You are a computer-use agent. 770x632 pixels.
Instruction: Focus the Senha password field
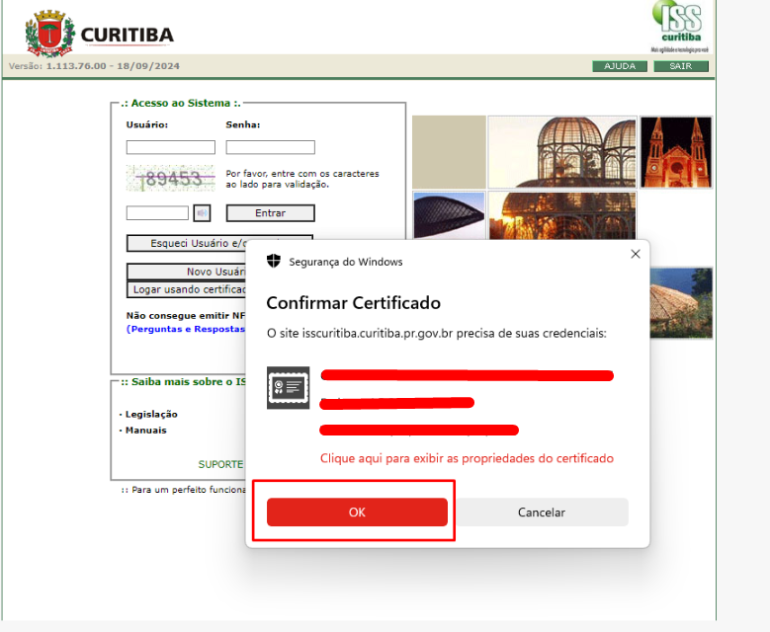[x=270, y=147]
